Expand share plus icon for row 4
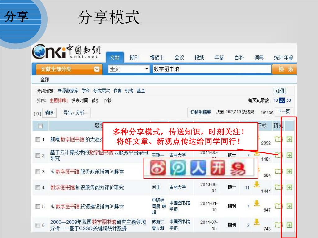 point(289,187)
